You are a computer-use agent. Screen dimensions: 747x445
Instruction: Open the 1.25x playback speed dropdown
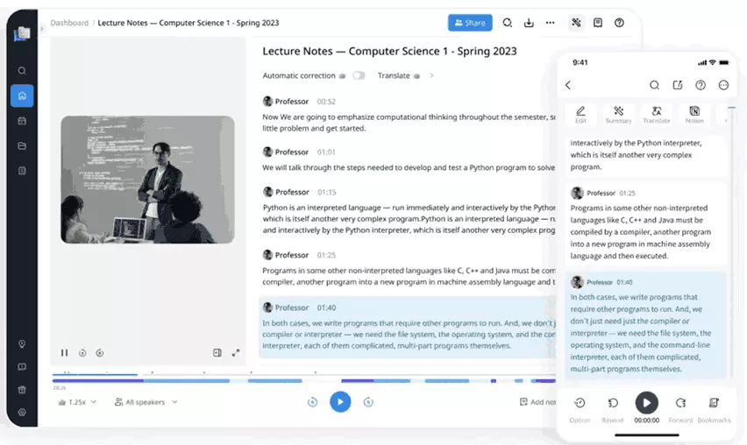[77, 402]
